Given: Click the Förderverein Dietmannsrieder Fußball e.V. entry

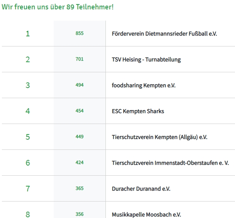Looking at the screenshot, I should pos(164,34).
